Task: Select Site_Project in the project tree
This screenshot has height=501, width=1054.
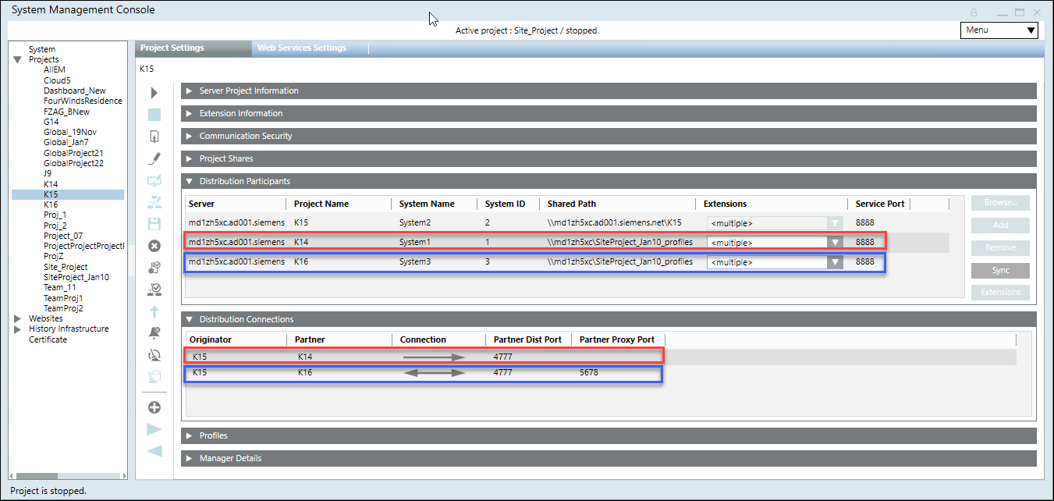Action: (66, 267)
